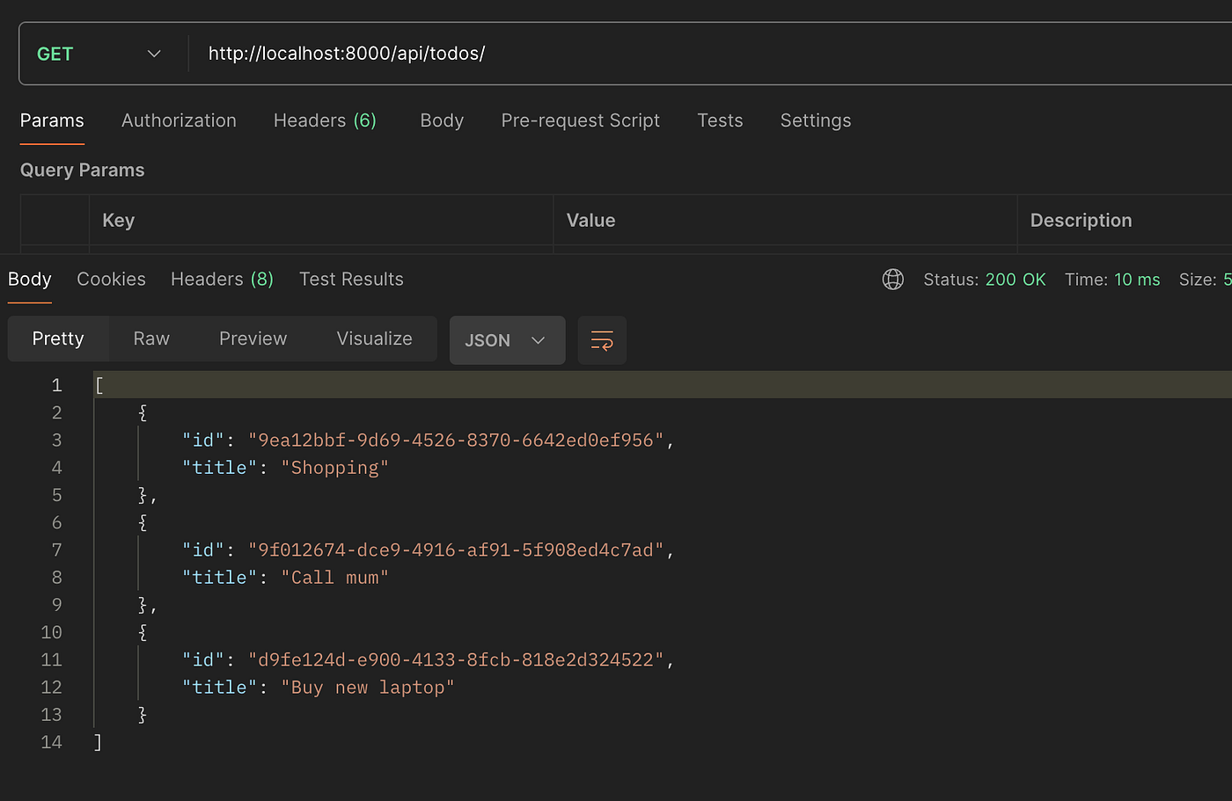Click the Time 10 ms value

point(1137,280)
